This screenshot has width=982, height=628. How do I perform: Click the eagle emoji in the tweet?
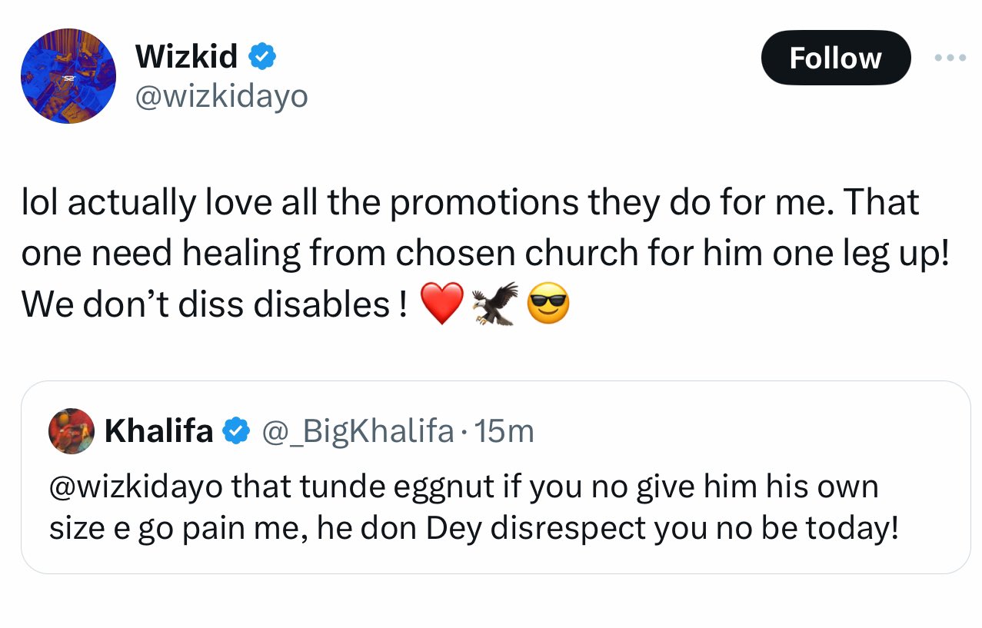click(494, 304)
